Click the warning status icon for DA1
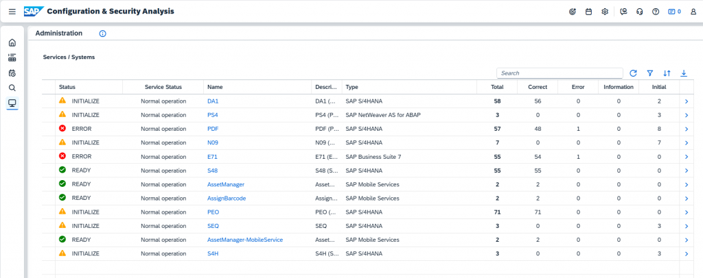The width and height of the screenshot is (703, 278). click(x=62, y=101)
